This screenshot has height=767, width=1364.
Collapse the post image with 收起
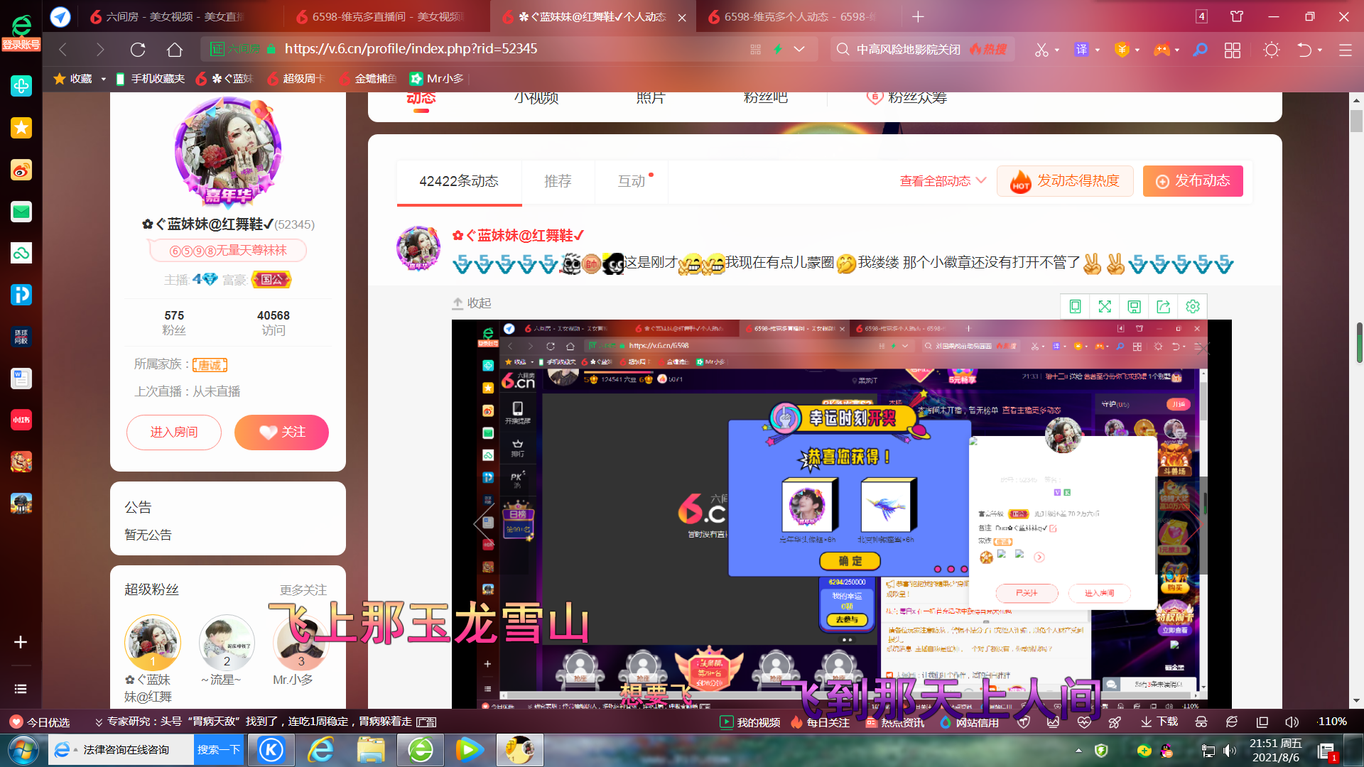pos(472,303)
